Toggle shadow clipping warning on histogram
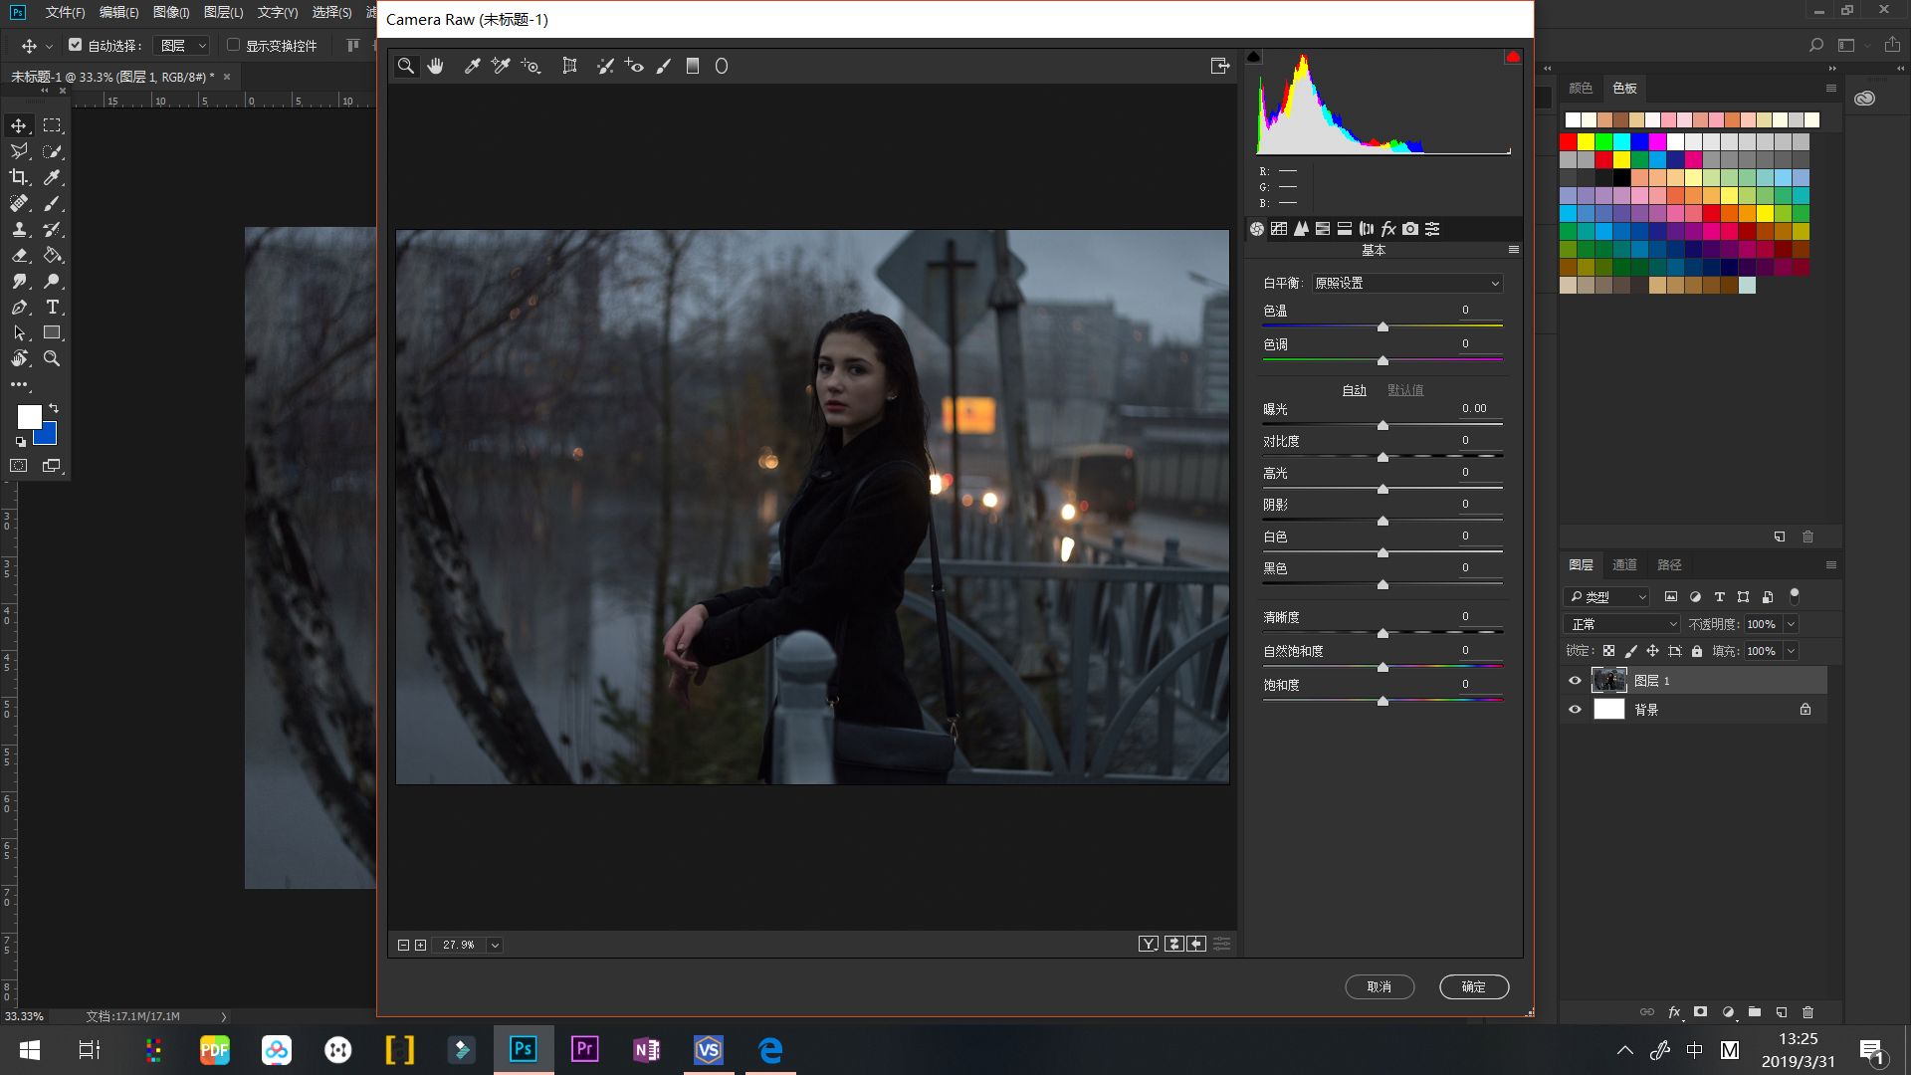Screen dimensions: 1911x1075 point(1254,57)
